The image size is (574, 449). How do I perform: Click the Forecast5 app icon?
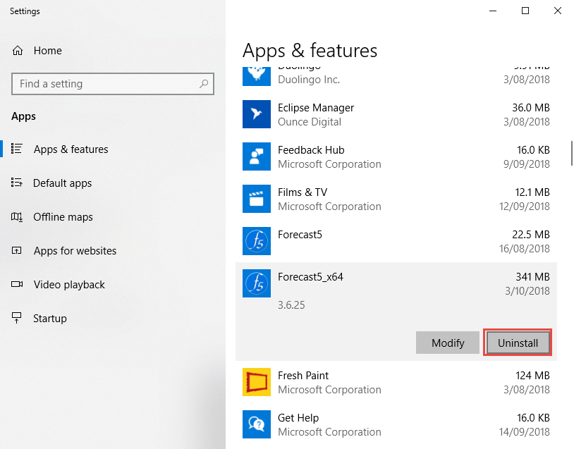[257, 241]
